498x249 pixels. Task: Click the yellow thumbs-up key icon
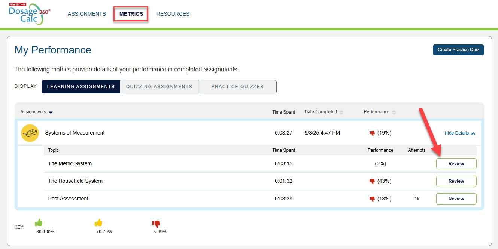click(x=98, y=223)
